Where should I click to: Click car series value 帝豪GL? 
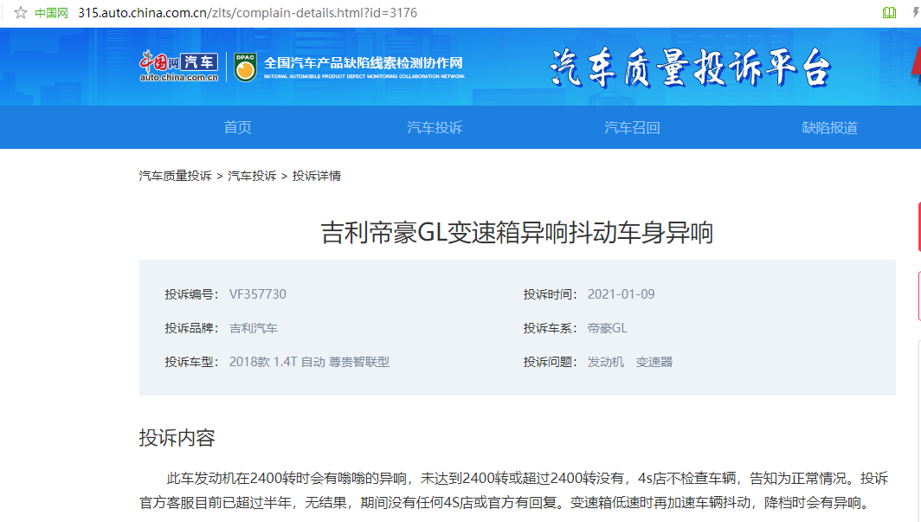(x=608, y=328)
